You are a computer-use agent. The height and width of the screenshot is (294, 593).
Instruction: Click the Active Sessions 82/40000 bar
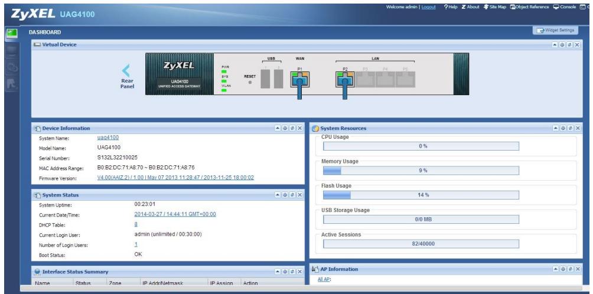421,244
